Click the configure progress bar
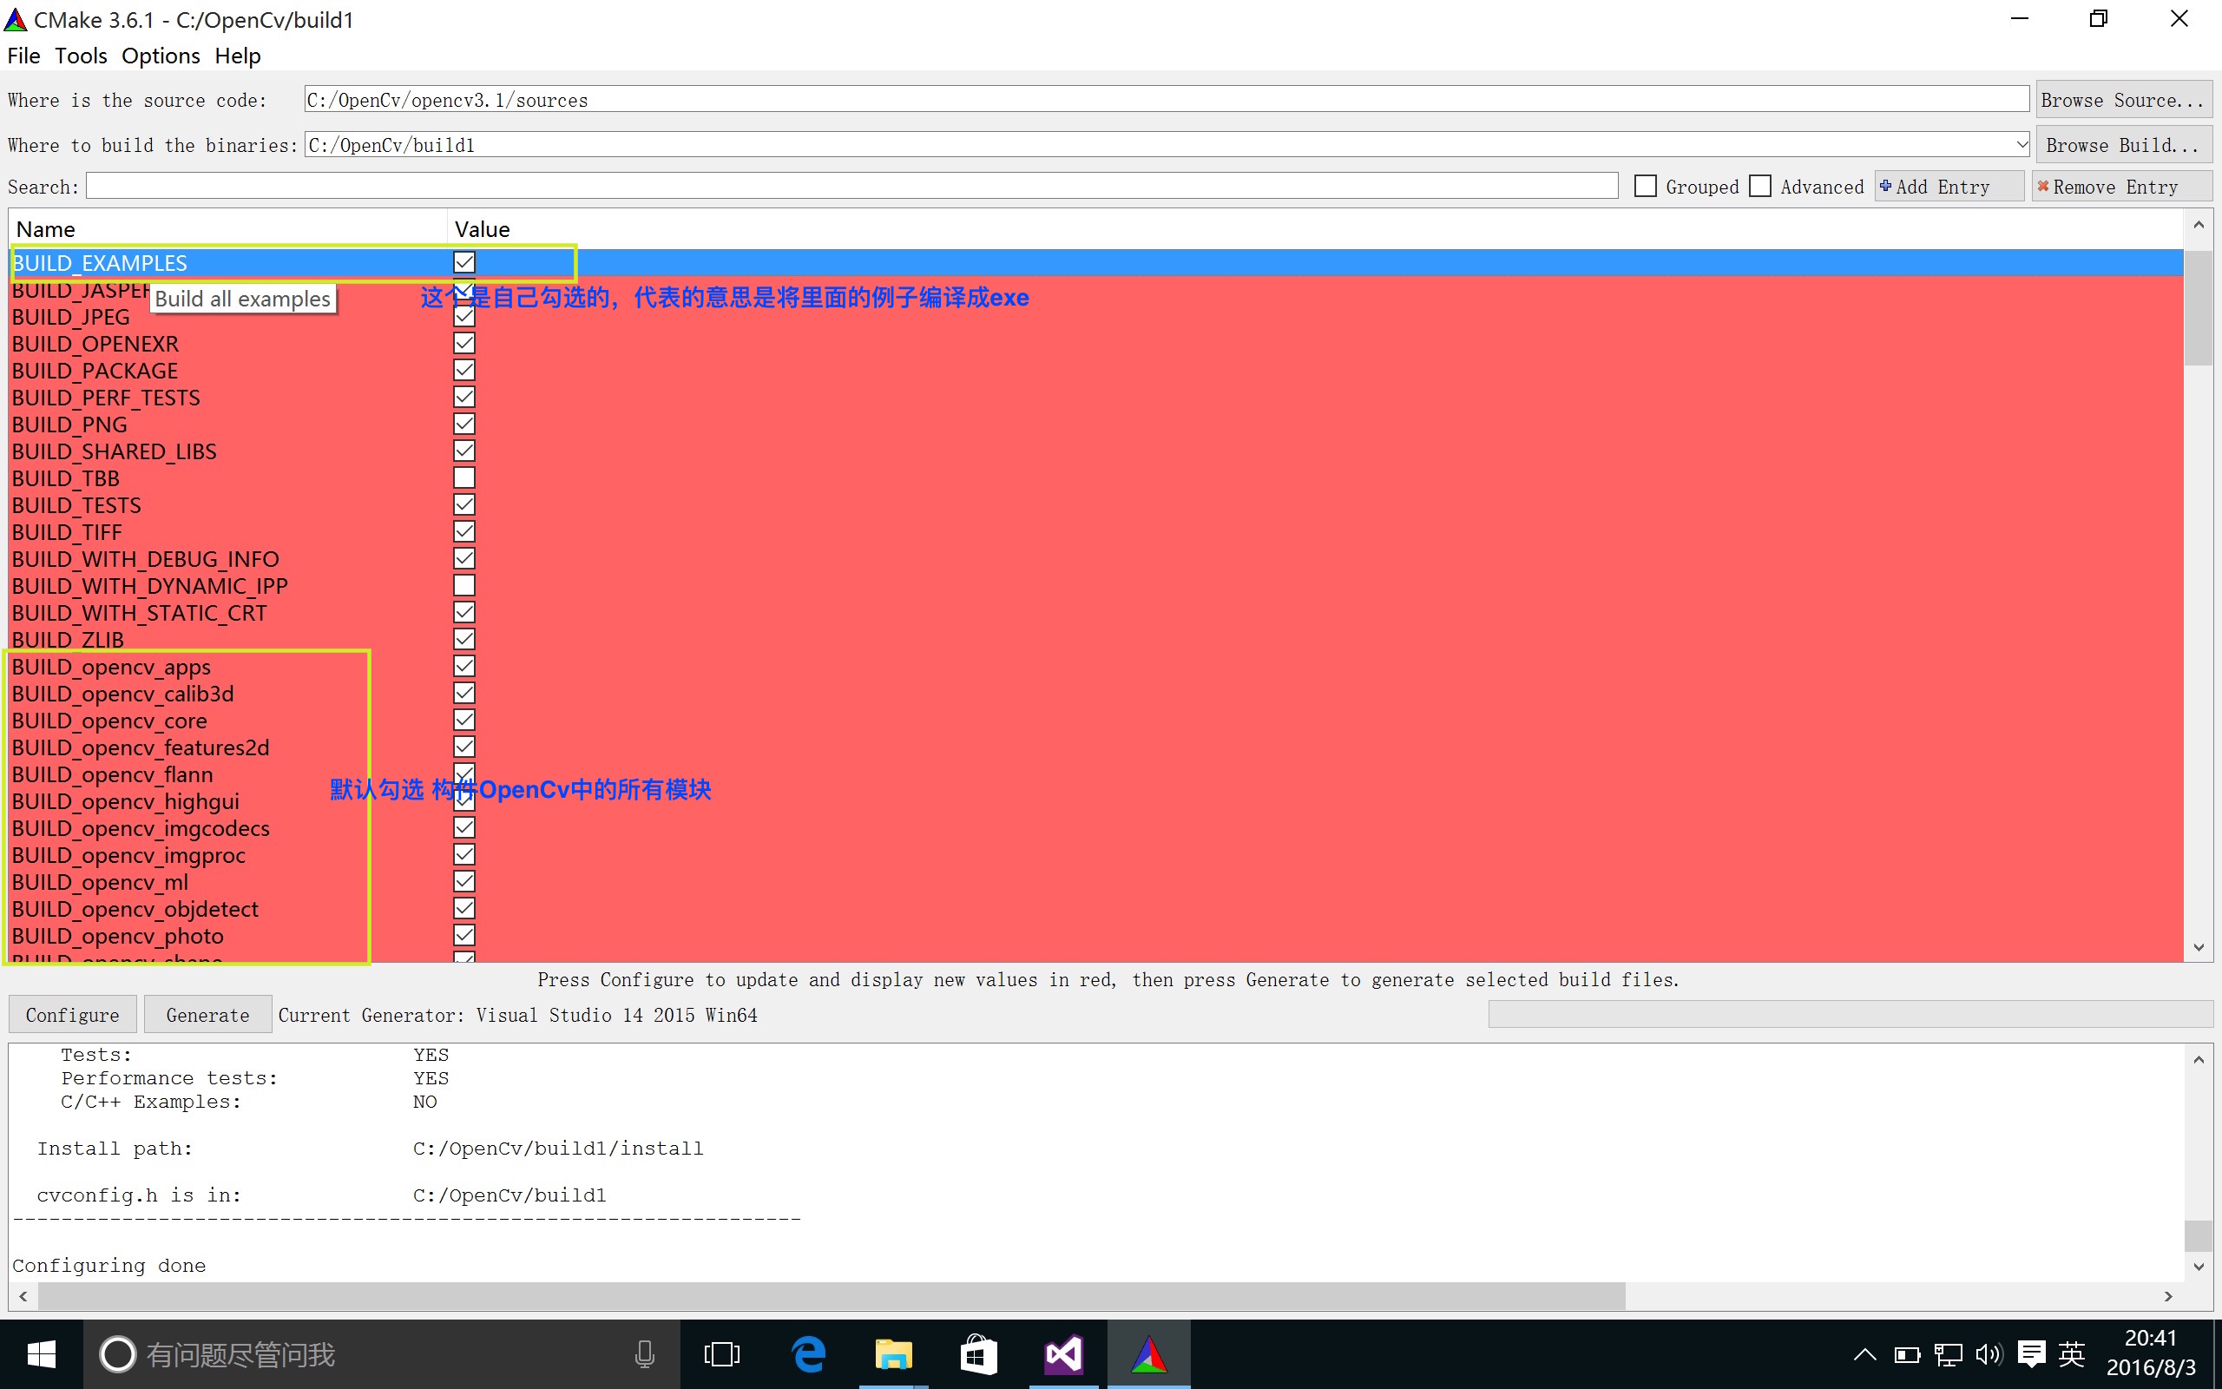This screenshot has width=2222, height=1389. [1850, 1014]
